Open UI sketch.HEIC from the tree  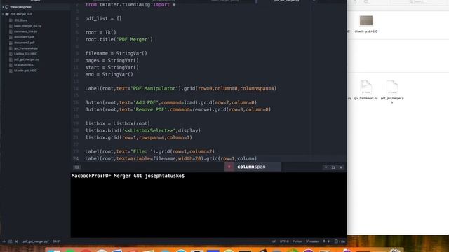point(24,65)
